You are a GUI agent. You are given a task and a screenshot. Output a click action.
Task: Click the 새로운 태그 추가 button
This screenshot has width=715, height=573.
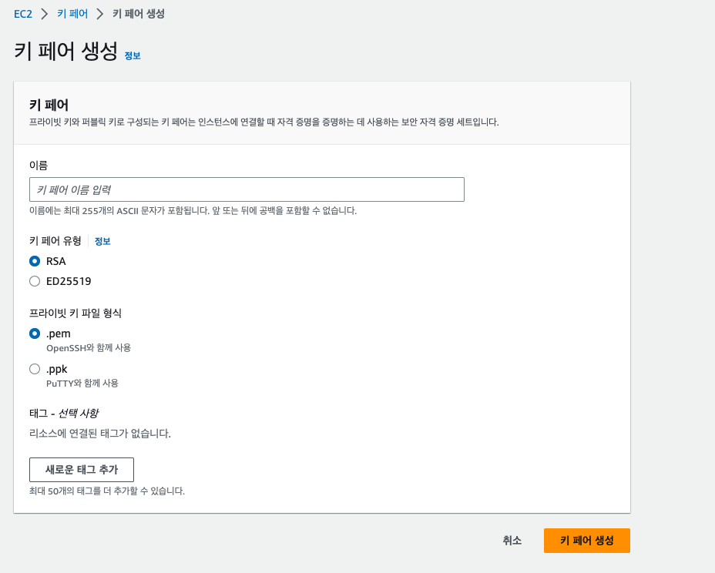pos(82,470)
